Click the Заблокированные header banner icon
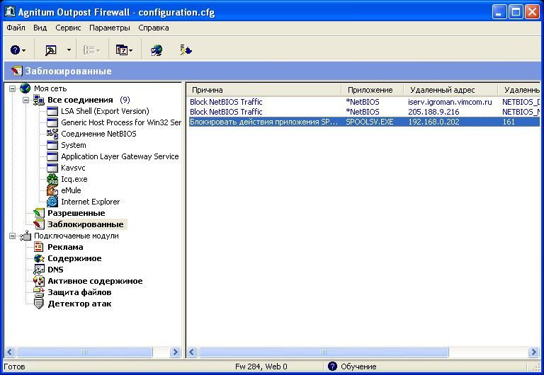The width and height of the screenshot is (544, 375). 16,71
